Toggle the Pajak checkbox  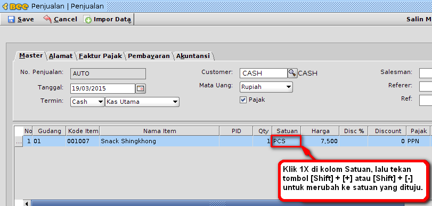point(243,100)
